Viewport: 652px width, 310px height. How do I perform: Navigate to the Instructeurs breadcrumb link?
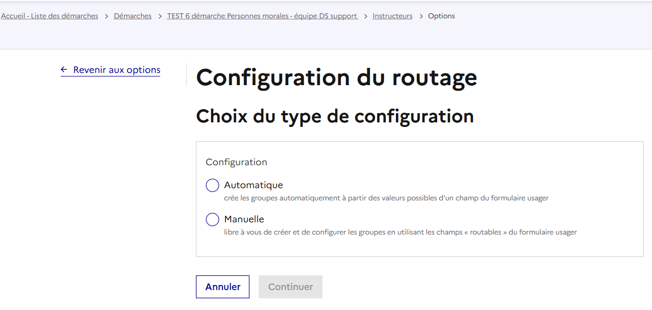392,16
